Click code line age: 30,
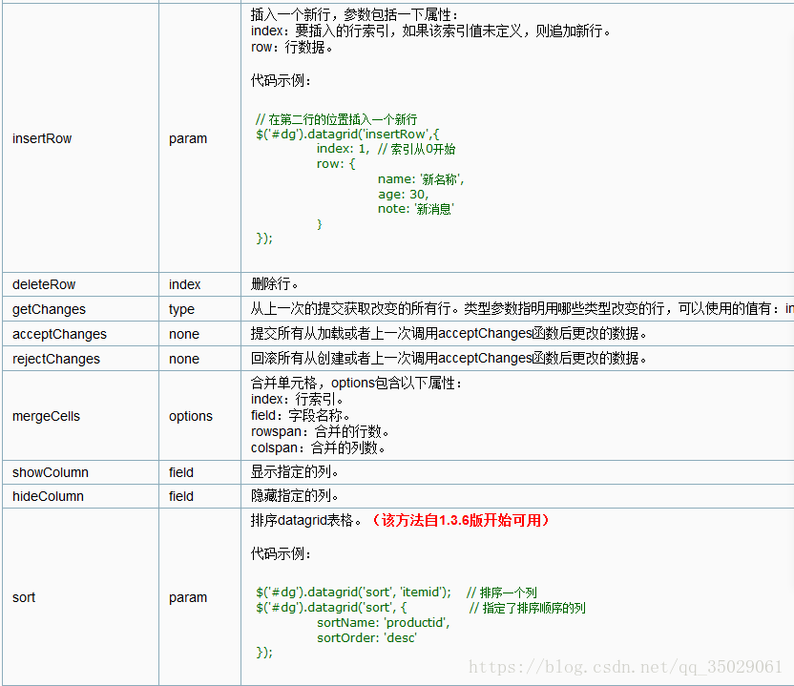This screenshot has width=794, height=686. 403,195
